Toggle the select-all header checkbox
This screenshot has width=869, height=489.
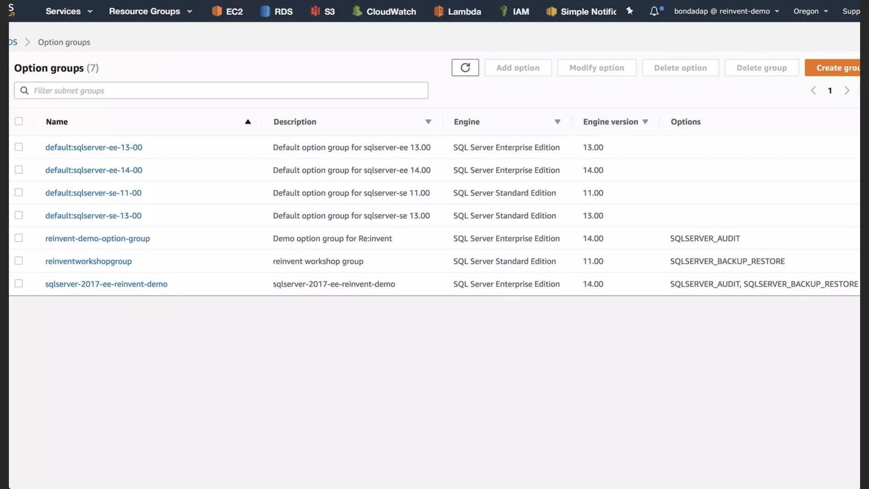point(19,121)
